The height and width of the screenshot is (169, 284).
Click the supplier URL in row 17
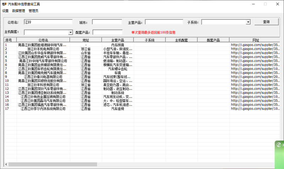pos(255,109)
